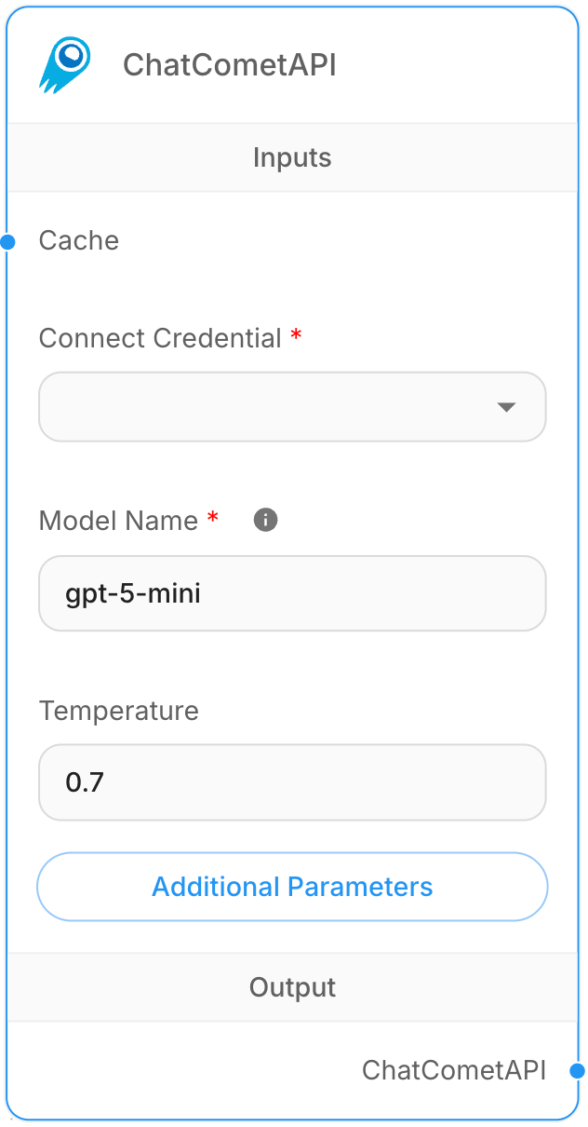Click the Connect Credential dropdown arrow
Viewport: 588px width, 1127px height.
506,407
